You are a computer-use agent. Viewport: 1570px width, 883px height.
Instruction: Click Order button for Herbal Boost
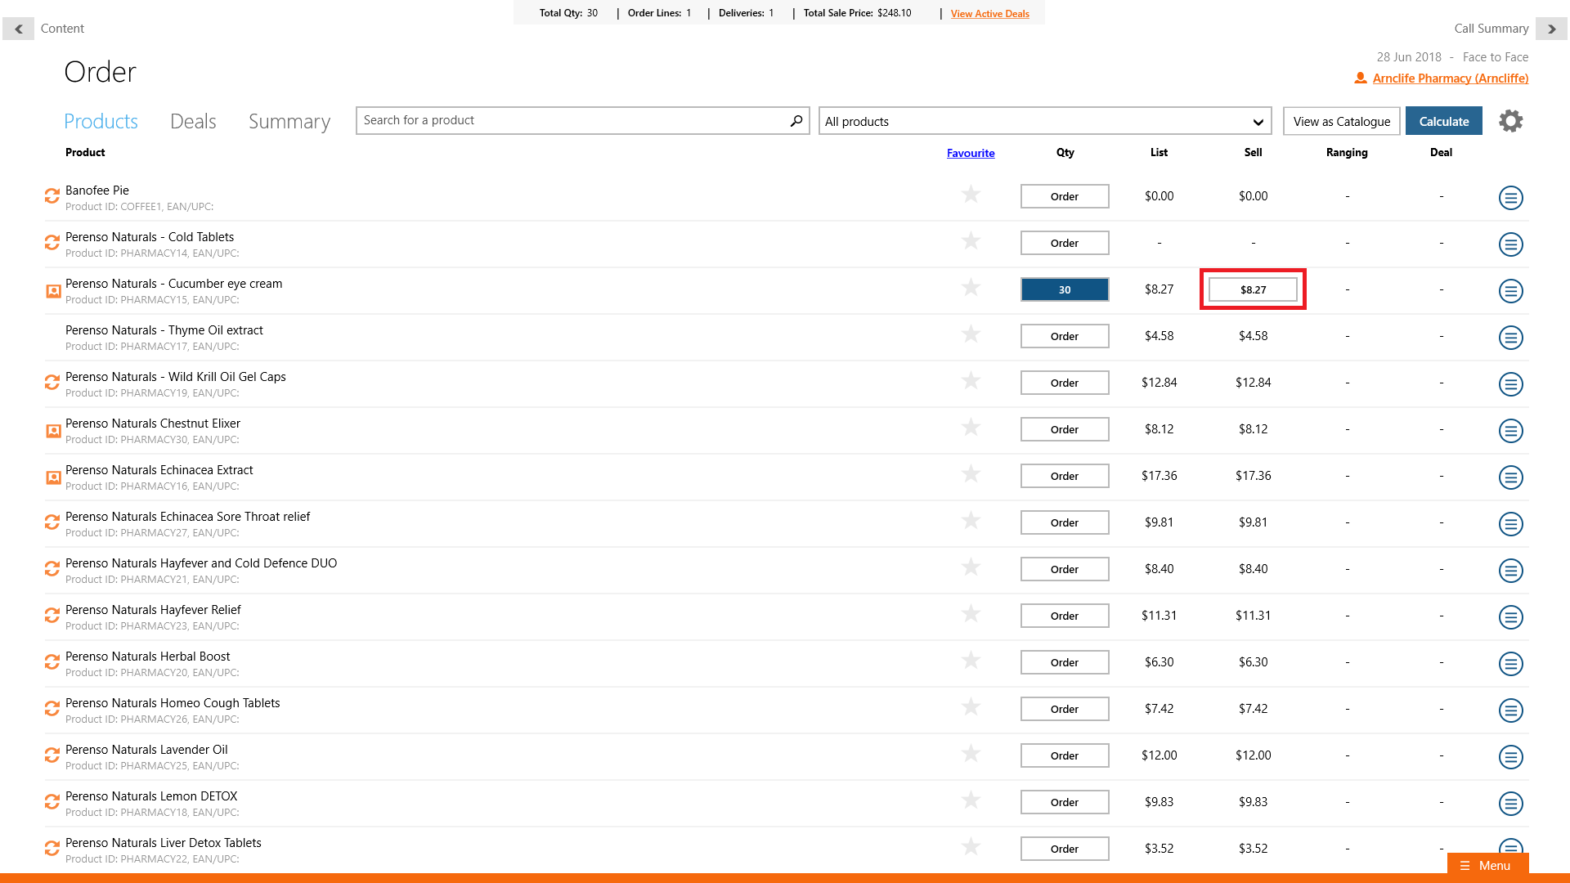[1064, 662]
